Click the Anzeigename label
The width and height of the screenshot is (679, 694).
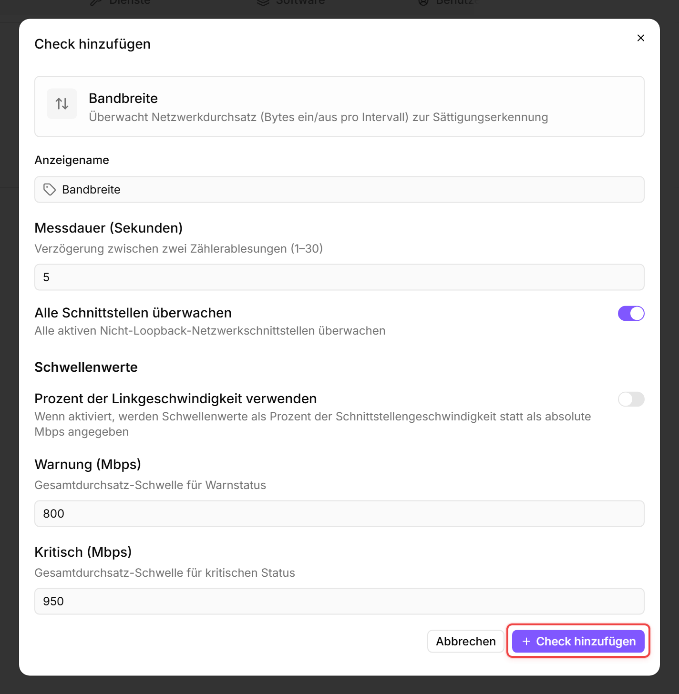(72, 160)
